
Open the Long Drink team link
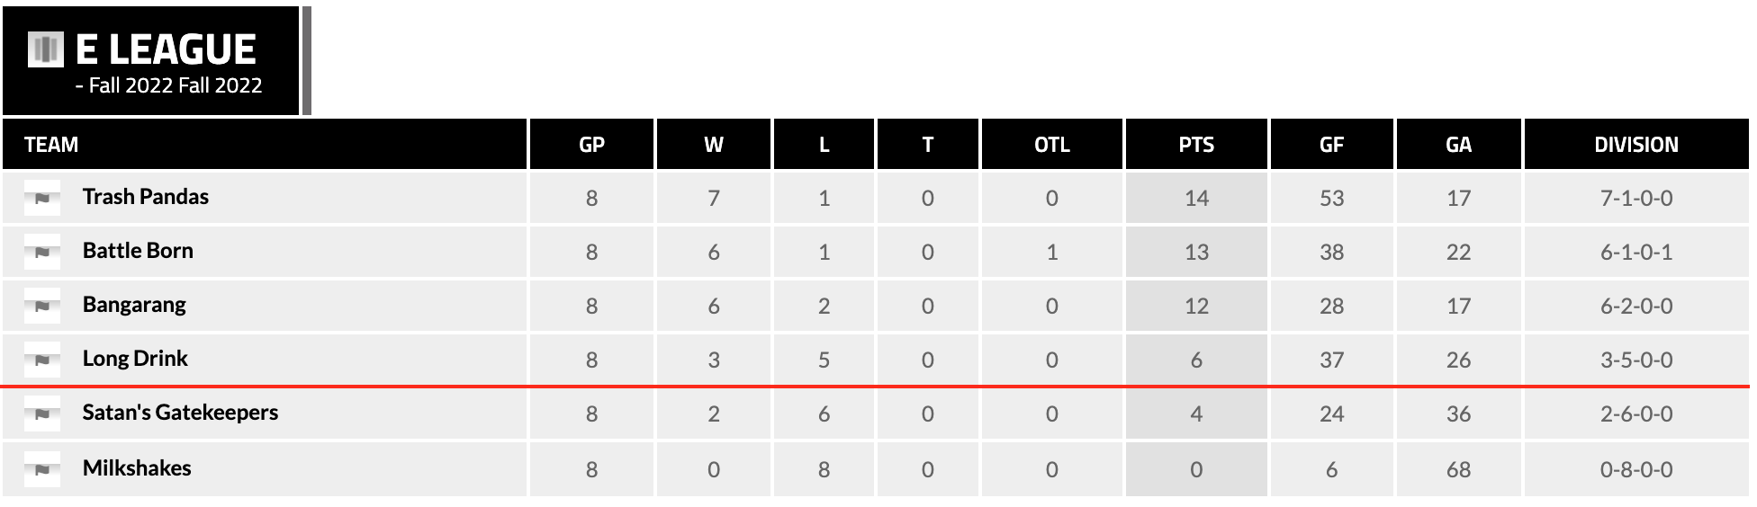(x=135, y=359)
